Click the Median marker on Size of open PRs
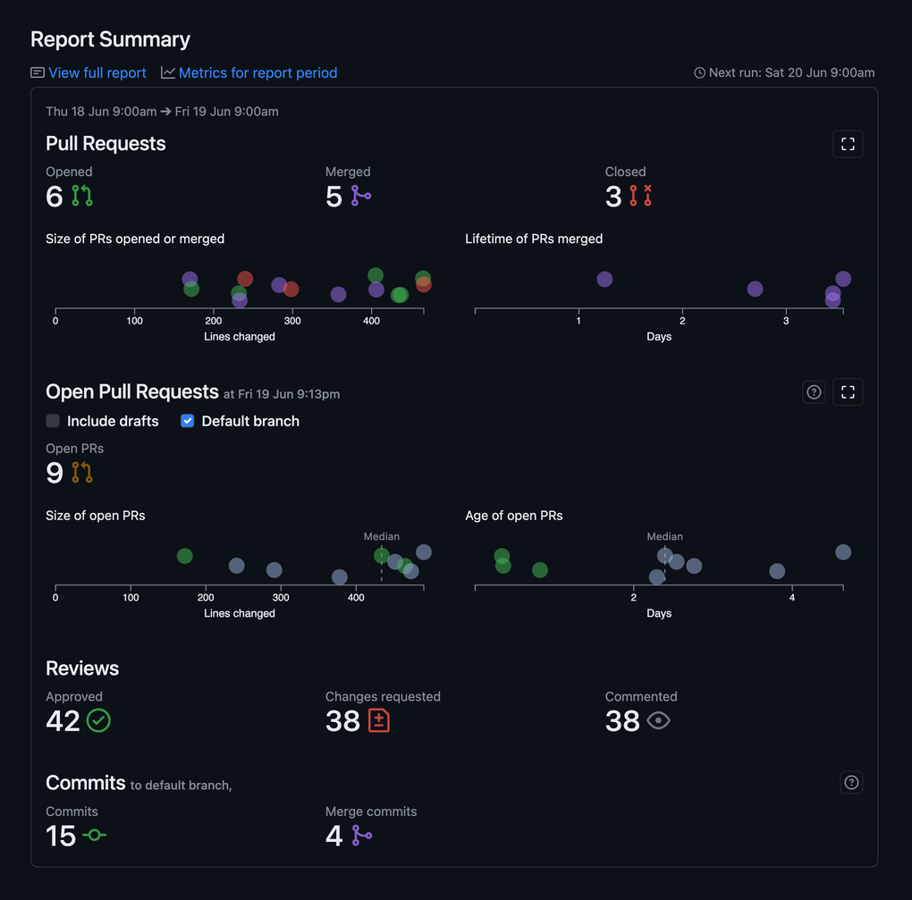 [x=382, y=536]
